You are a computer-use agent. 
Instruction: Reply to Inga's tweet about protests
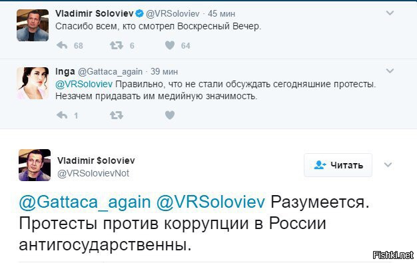pyautogui.click(x=62, y=115)
